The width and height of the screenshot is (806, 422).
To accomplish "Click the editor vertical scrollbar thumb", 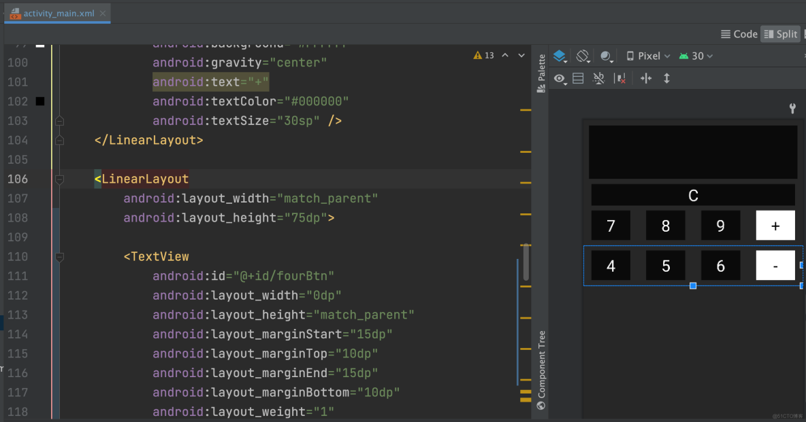I will click(x=526, y=263).
